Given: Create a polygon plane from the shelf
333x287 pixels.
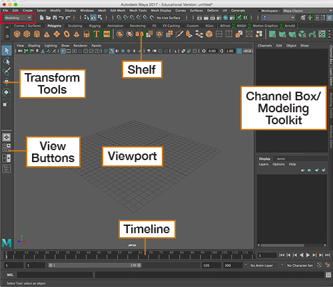Looking at the screenshot, I should click(57, 34).
